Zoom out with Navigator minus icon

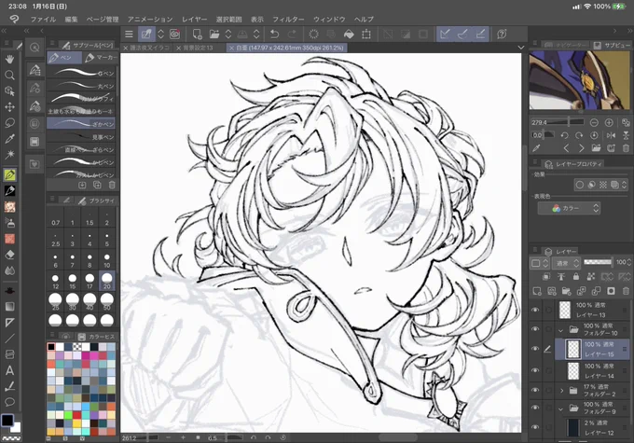(x=594, y=122)
